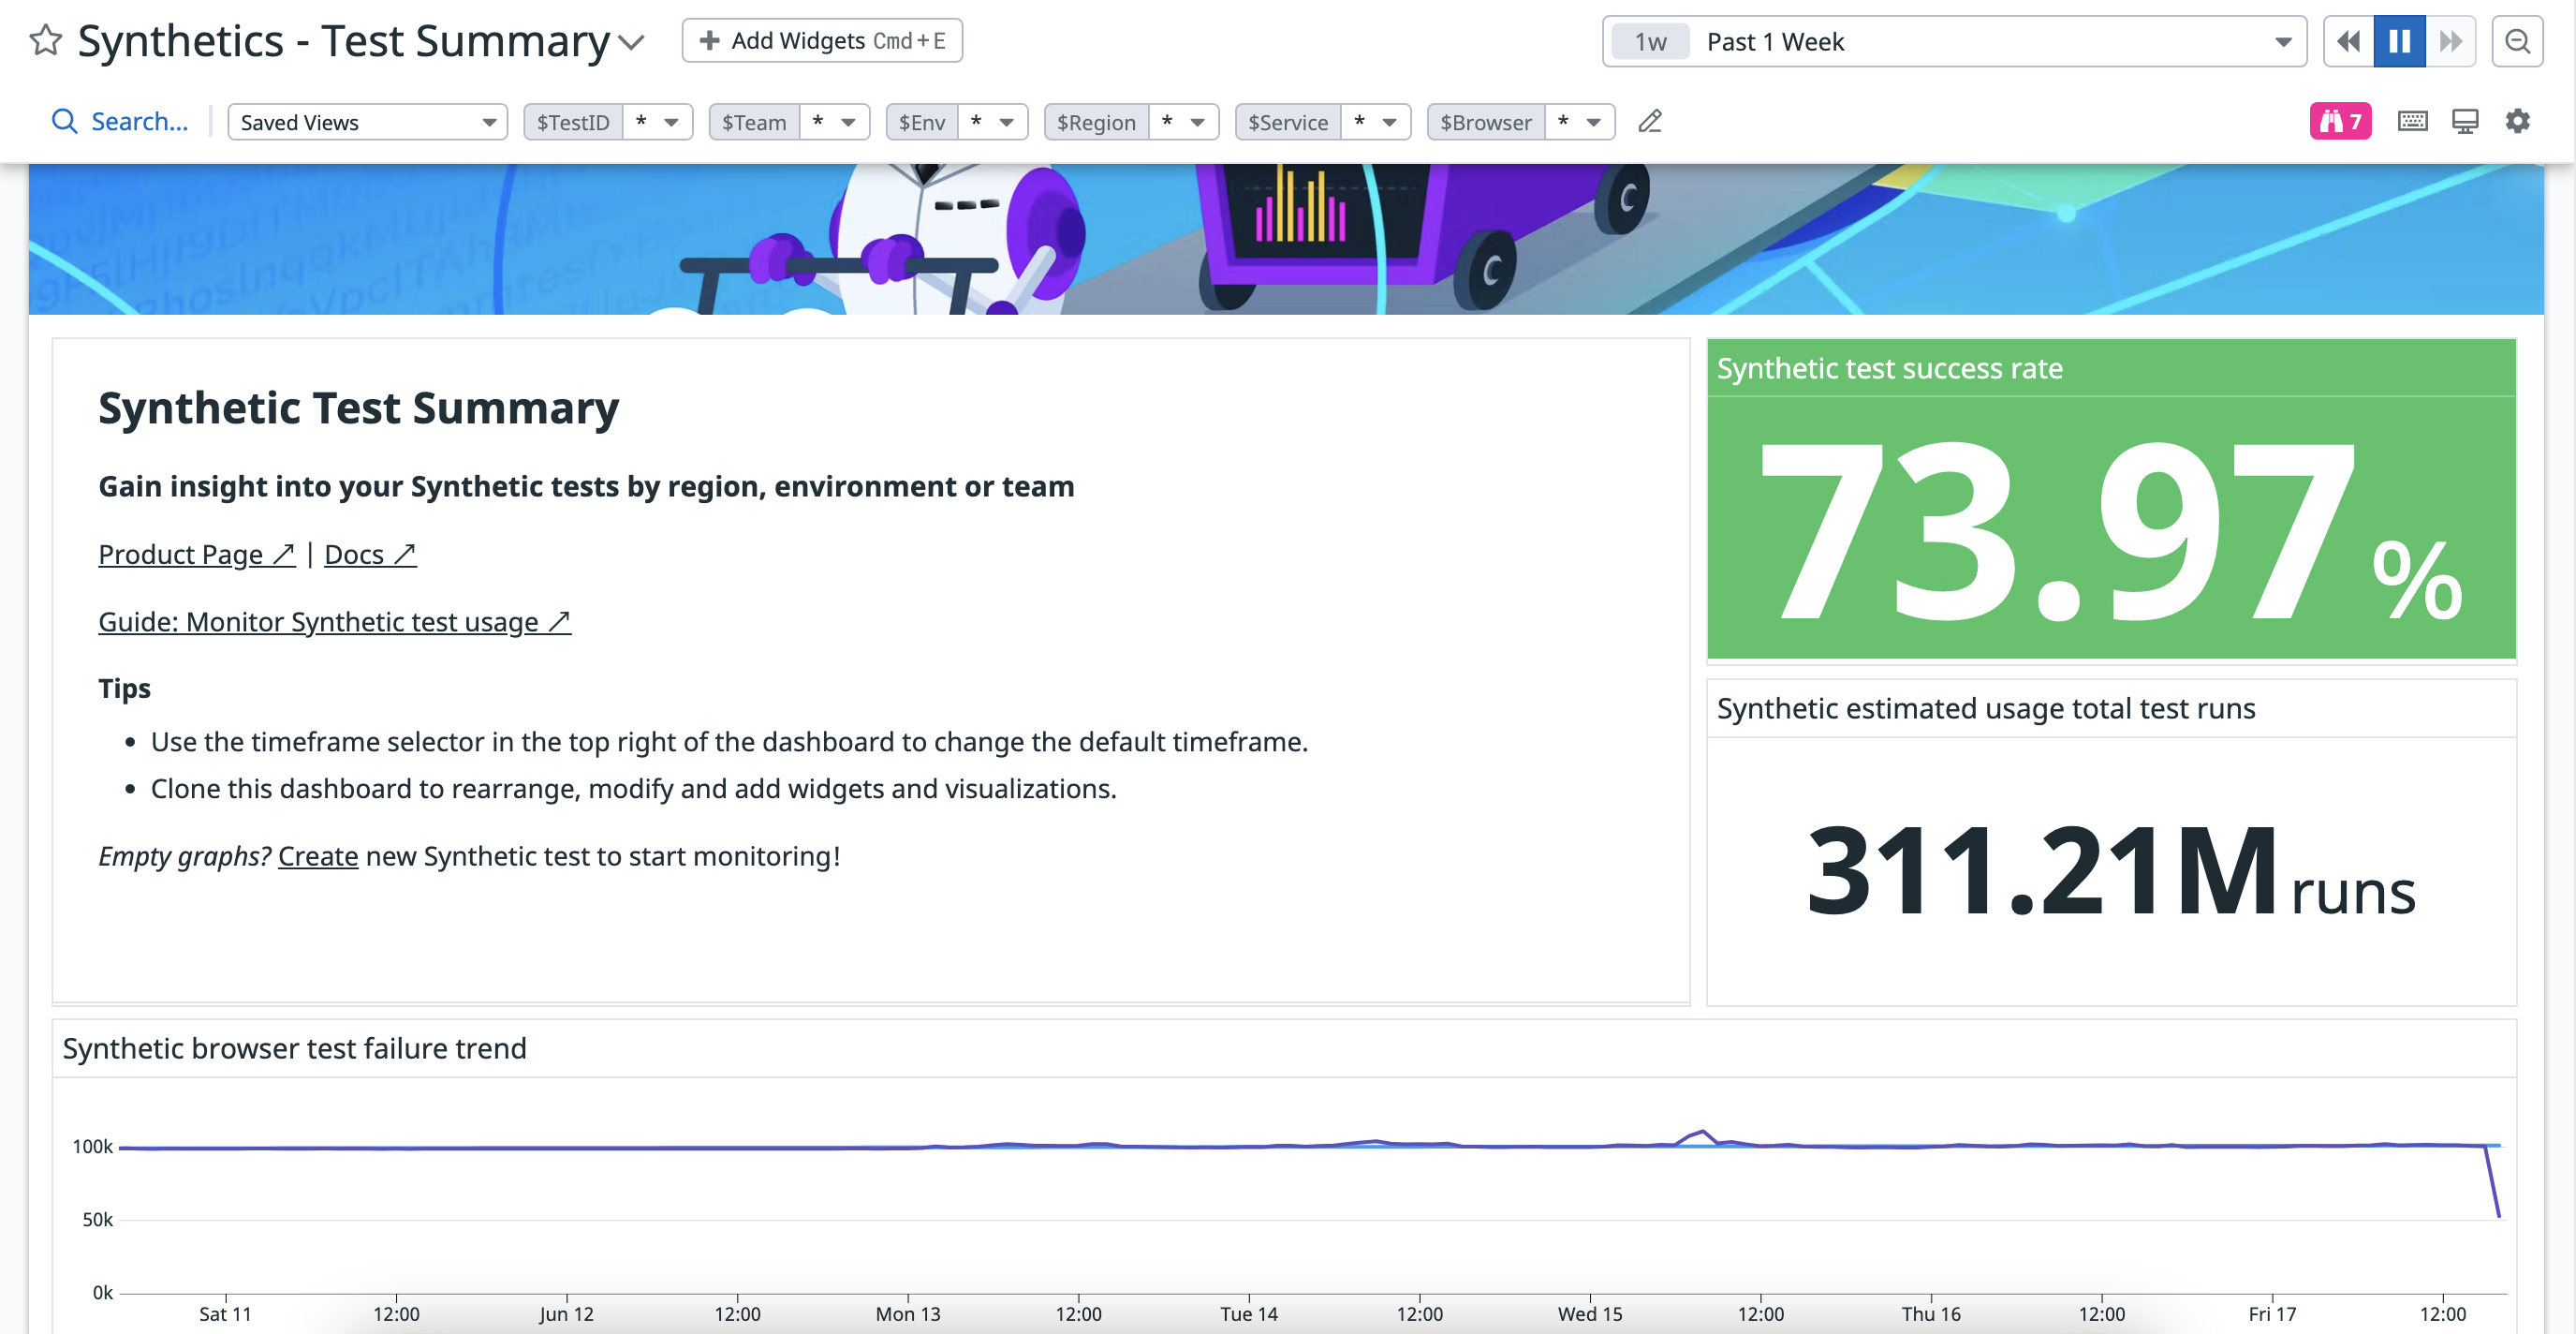Click the Create link for new test
The width and height of the screenshot is (2576, 1334).
pyautogui.click(x=317, y=855)
